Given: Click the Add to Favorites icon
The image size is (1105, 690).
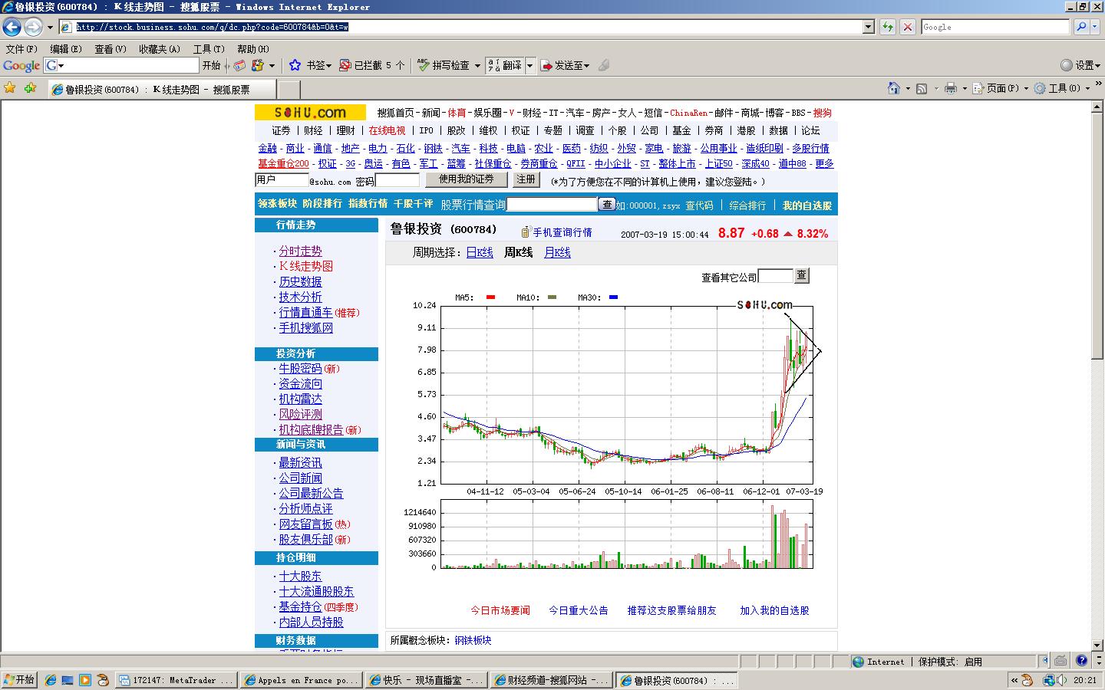Looking at the screenshot, I should coord(30,88).
